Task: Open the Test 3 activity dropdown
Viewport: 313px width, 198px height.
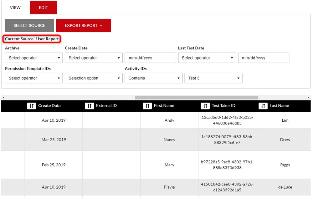Action: pos(213,78)
